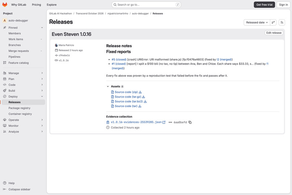
Task: Click the Get free trial button
Action: (264, 5)
